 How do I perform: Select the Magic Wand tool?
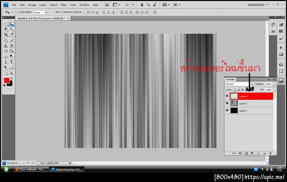(x=11, y=29)
